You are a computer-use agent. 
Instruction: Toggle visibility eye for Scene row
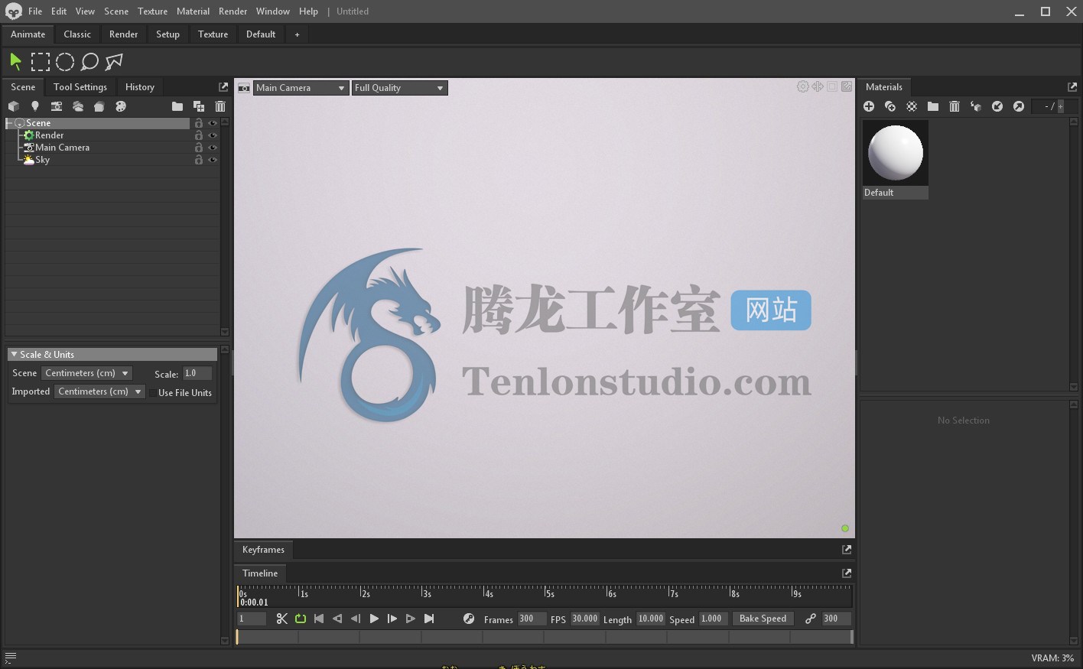point(213,123)
